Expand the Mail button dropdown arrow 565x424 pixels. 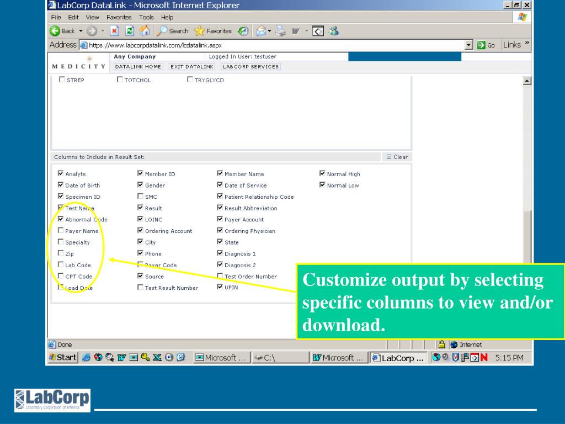pyautogui.click(x=269, y=31)
